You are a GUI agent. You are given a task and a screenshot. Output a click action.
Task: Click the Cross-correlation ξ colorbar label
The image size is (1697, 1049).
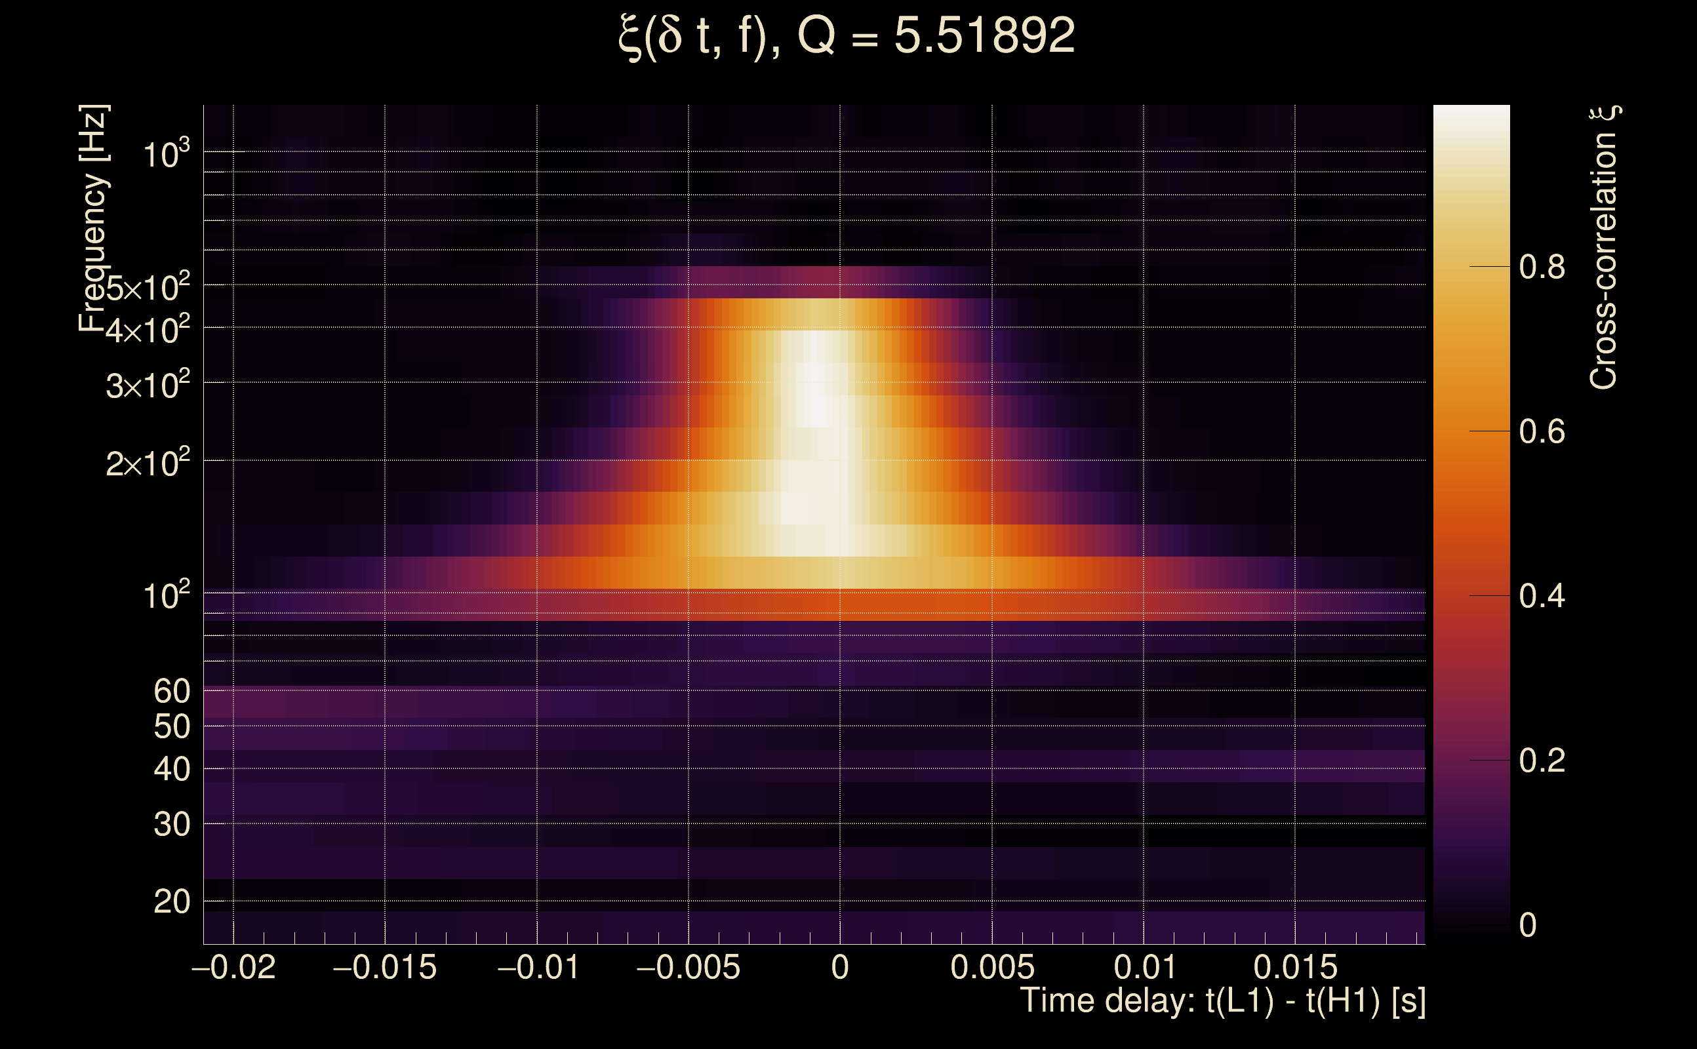[x=1604, y=248]
